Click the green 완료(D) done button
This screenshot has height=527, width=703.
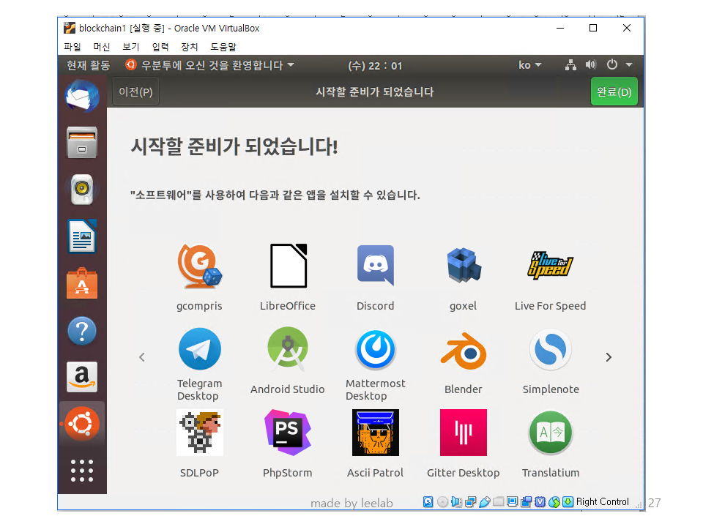(614, 92)
